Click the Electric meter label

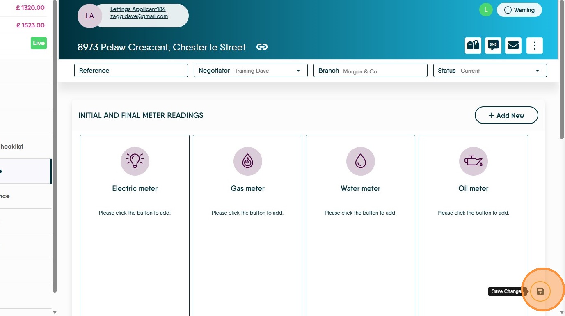coord(135,188)
